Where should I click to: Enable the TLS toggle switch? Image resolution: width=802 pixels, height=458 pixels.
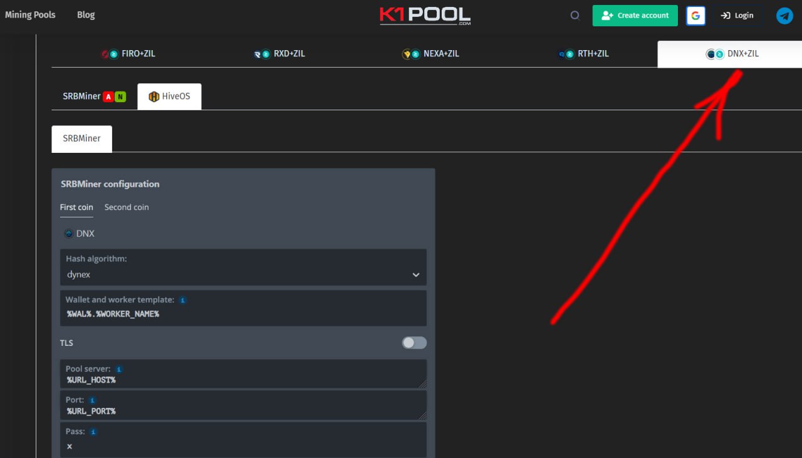(x=414, y=343)
